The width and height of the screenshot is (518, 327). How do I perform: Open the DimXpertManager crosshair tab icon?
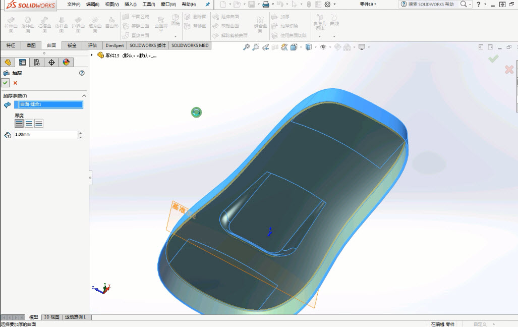click(x=51, y=62)
